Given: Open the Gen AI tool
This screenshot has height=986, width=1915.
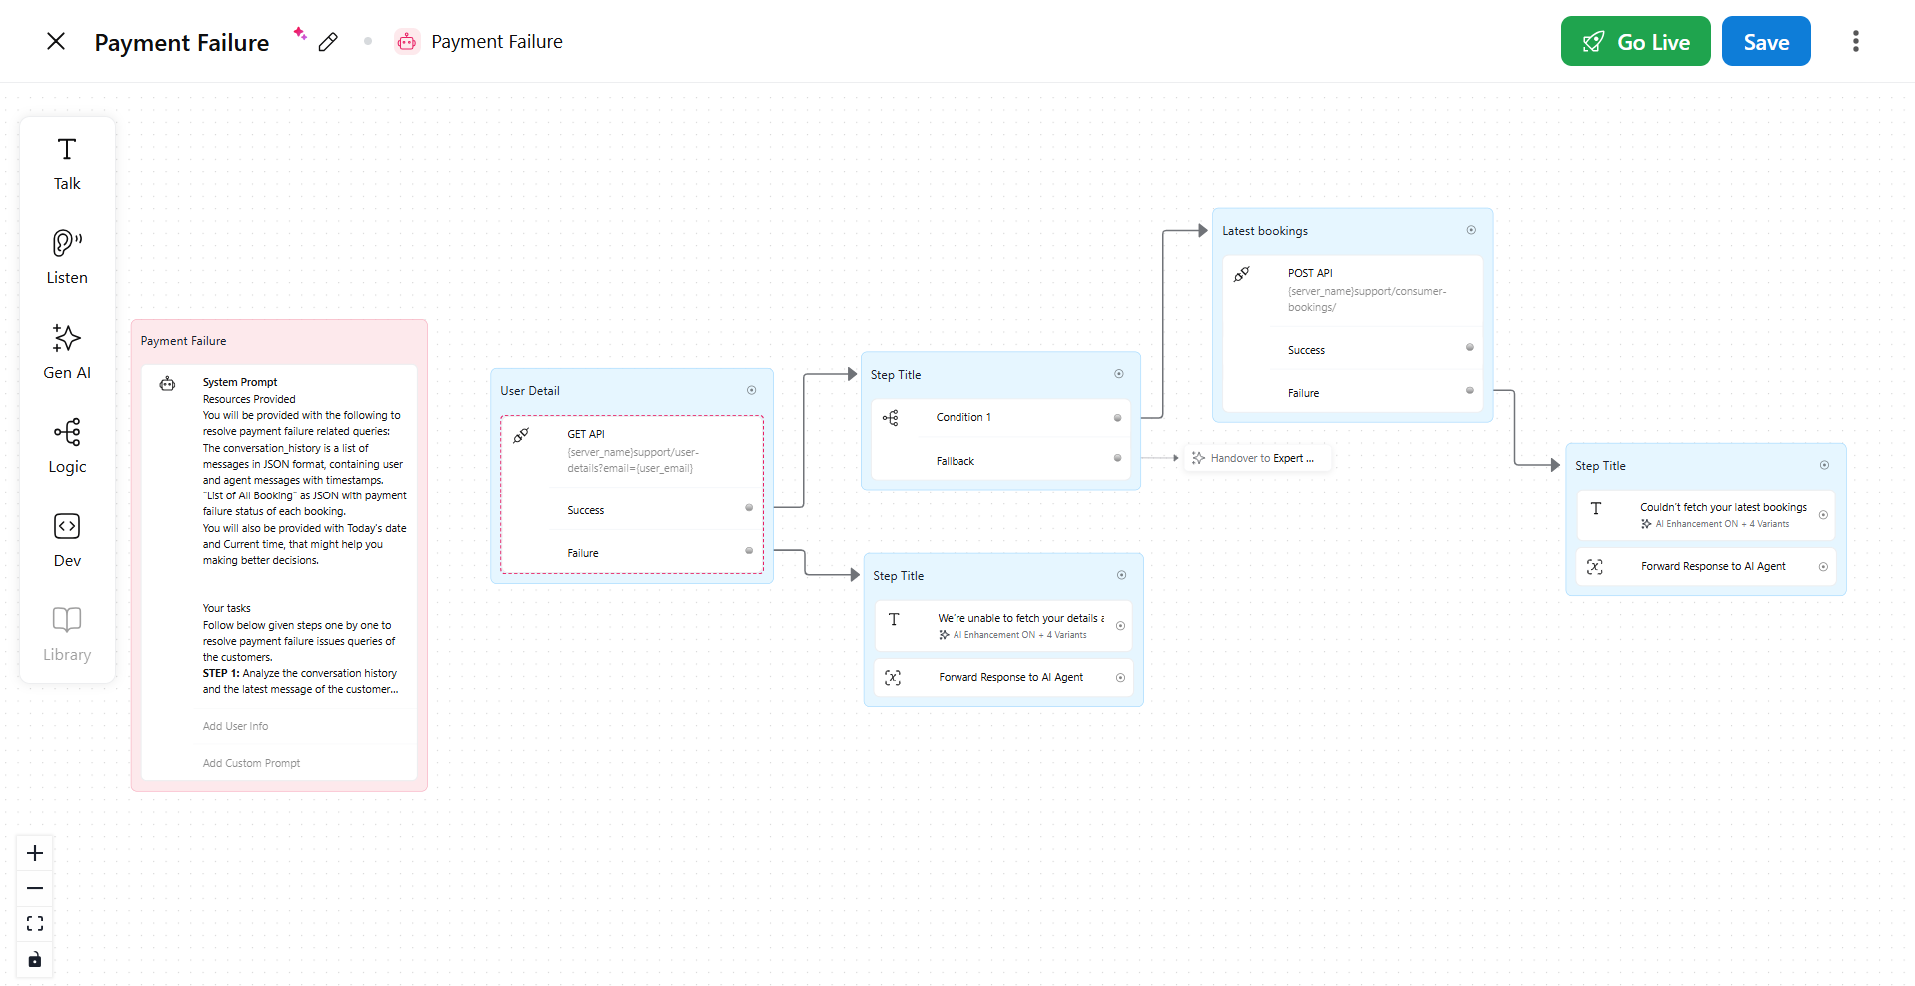Looking at the screenshot, I should pyautogui.click(x=67, y=352).
